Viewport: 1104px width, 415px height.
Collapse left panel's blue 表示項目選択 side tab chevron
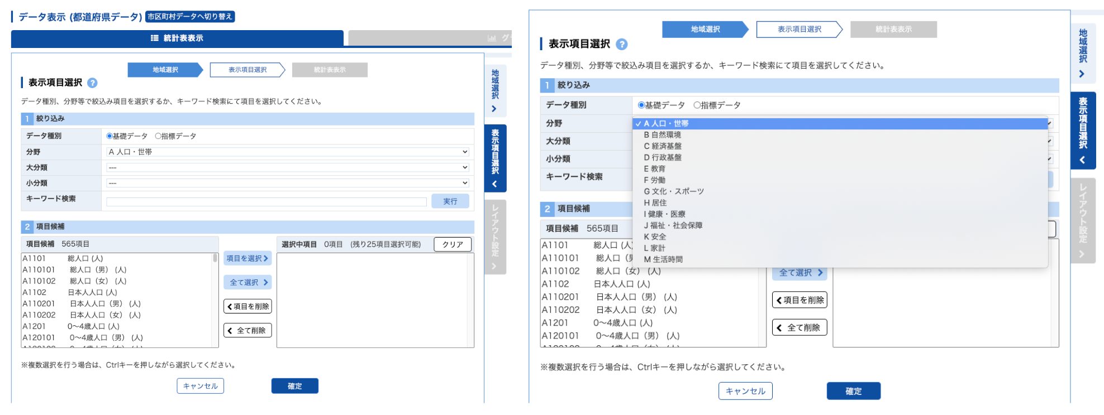[x=494, y=184]
